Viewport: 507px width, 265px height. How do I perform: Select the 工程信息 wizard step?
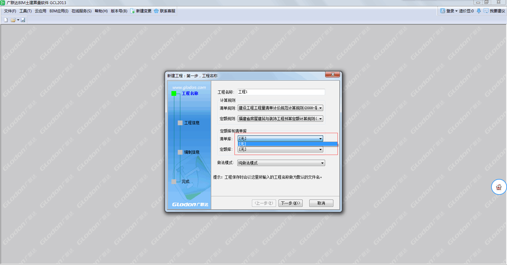(x=192, y=123)
